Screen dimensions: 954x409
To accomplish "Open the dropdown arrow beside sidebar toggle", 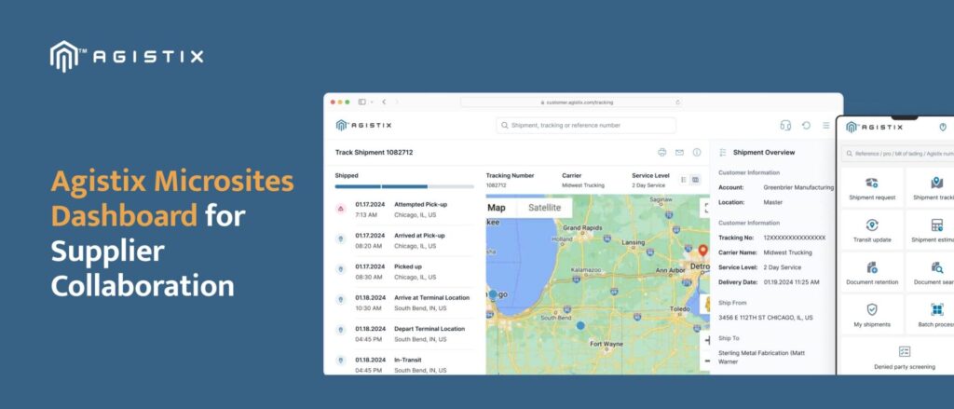I will [371, 102].
